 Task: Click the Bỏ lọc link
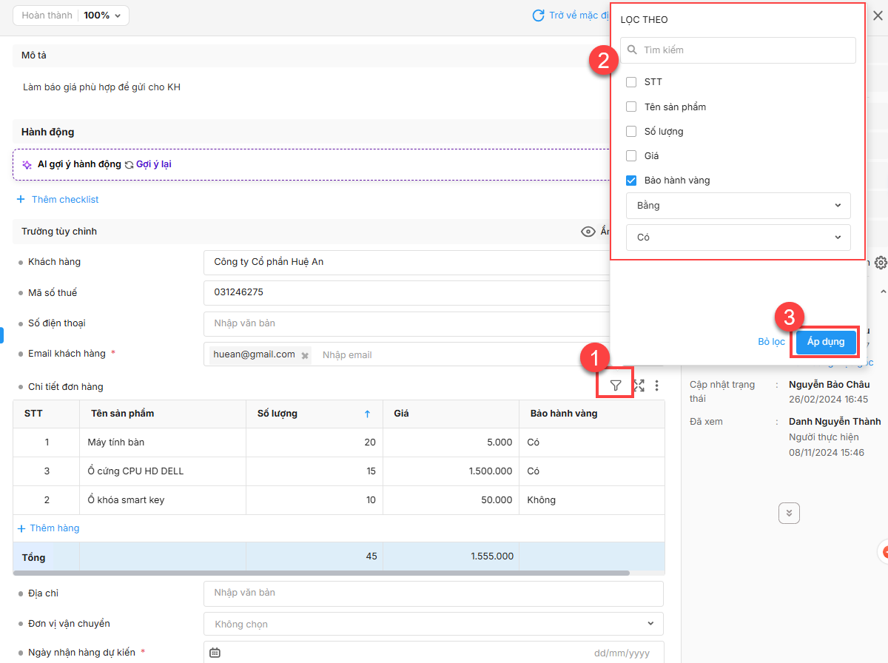tap(771, 342)
